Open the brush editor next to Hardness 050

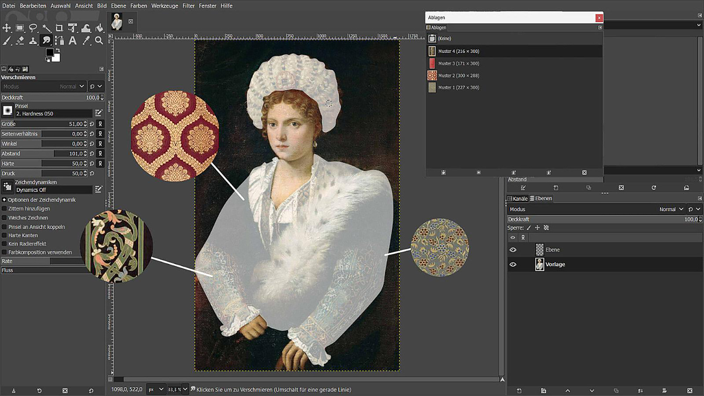(99, 113)
